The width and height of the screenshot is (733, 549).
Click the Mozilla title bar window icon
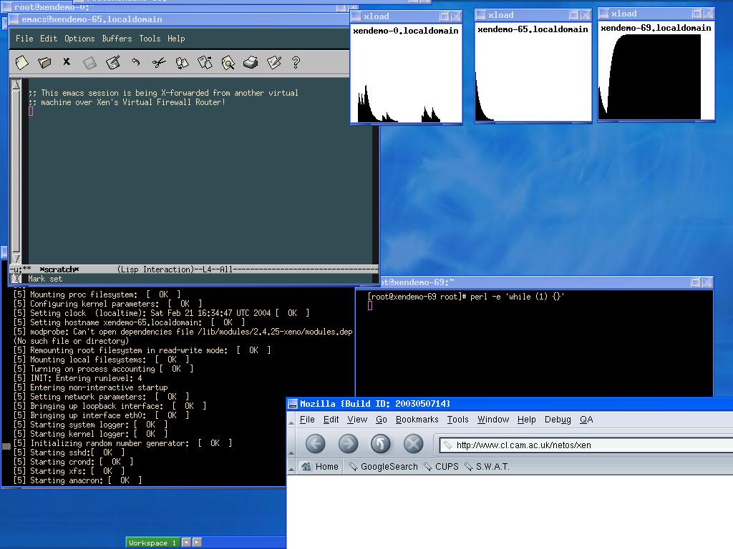(x=293, y=404)
